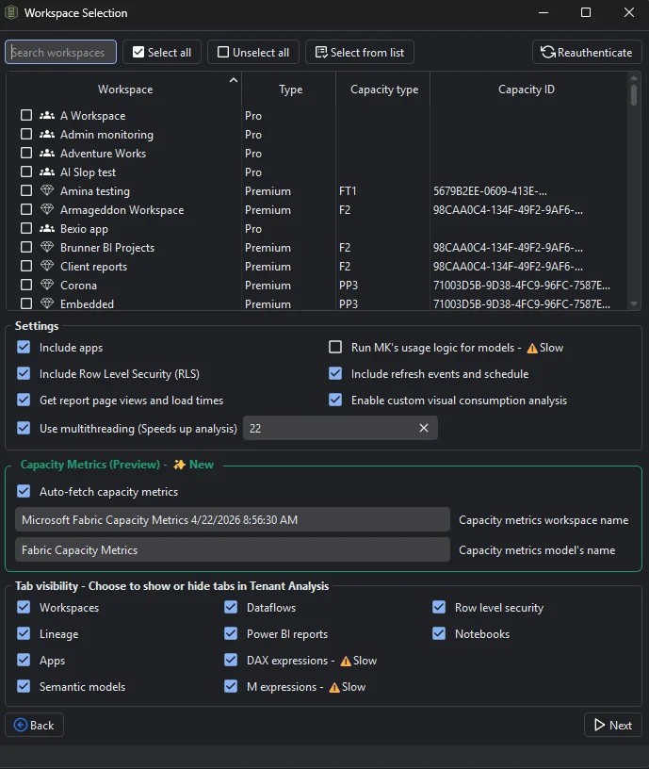Click the FT1 capacity type cell

pyautogui.click(x=348, y=191)
